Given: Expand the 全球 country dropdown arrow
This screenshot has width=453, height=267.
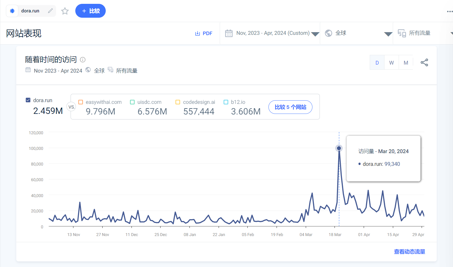Looking at the screenshot, I should [x=388, y=34].
